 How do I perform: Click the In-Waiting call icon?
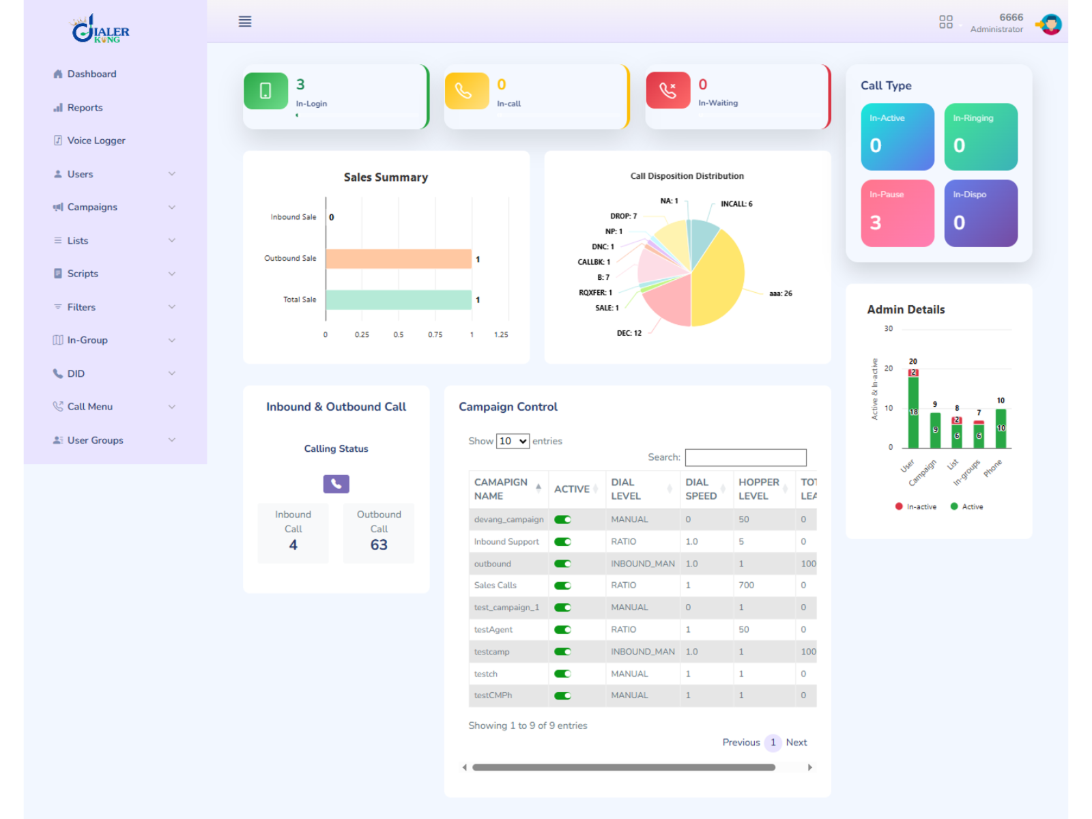[667, 89]
